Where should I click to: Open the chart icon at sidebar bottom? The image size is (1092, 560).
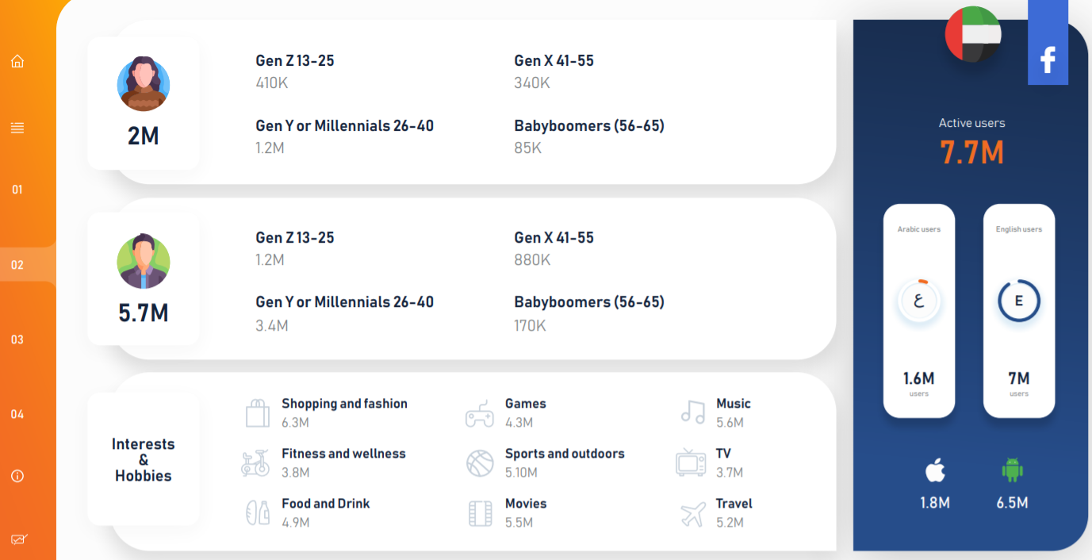18,539
